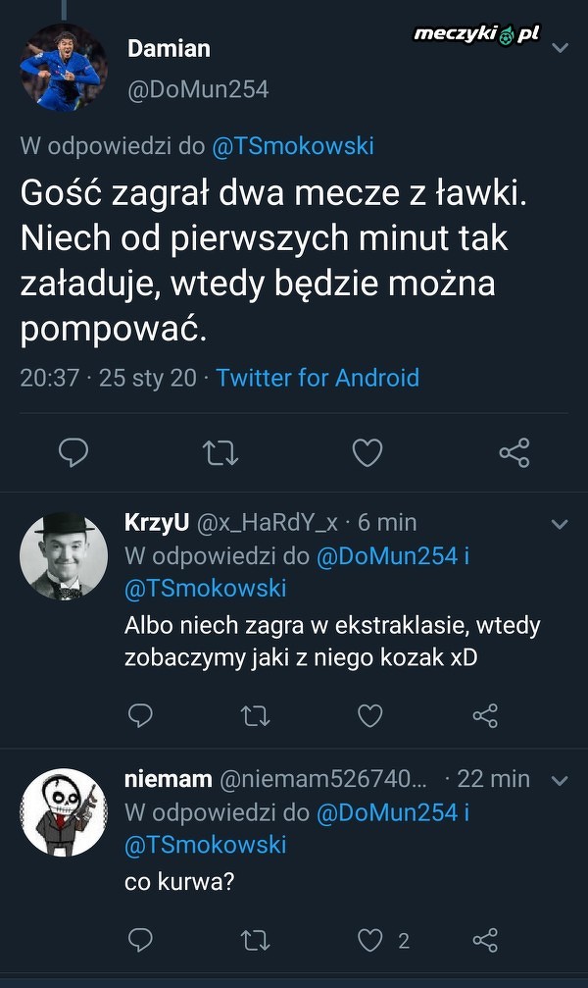This screenshot has width=588, height=988.
Task: Click the Twitter for Android link
Action: (318, 378)
